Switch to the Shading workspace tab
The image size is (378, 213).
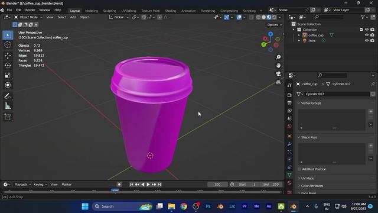point(171,11)
